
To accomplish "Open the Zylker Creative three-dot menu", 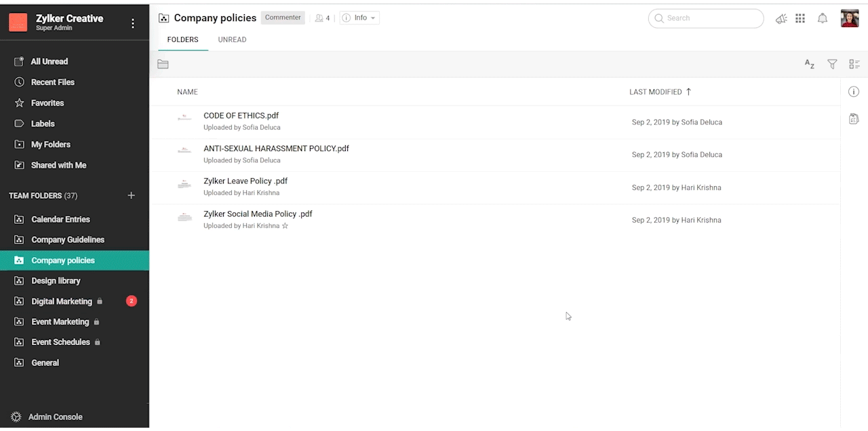I will point(133,24).
